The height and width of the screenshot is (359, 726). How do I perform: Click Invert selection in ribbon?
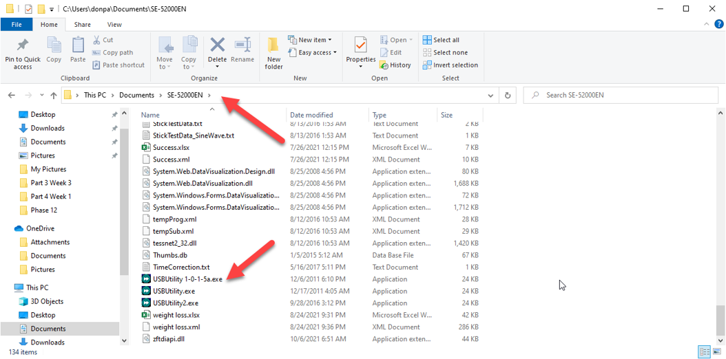[x=450, y=65]
